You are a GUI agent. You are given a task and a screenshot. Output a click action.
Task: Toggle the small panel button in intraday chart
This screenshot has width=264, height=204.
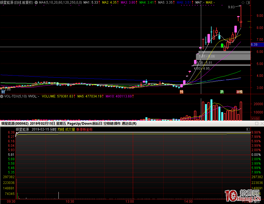[x=248, y=129]
